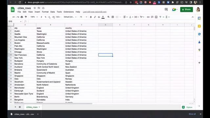
Task: Open the Data menu
Action: coord(52,12)
